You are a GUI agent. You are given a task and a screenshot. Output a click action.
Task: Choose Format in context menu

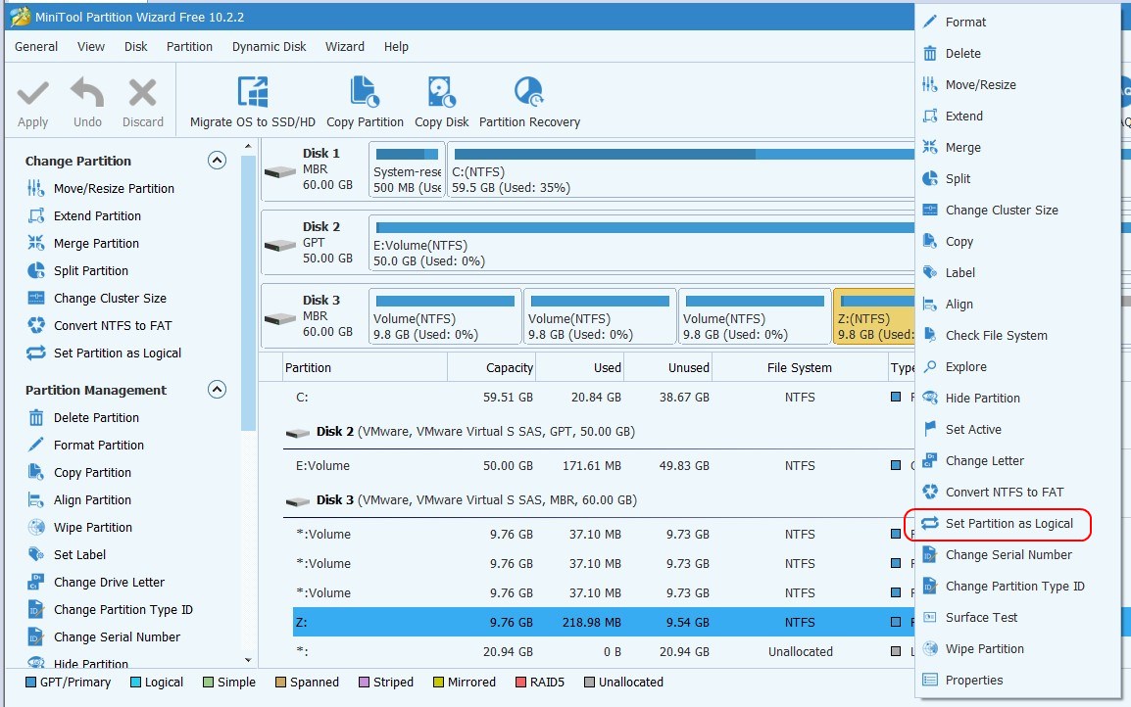tap(1017, 23)
